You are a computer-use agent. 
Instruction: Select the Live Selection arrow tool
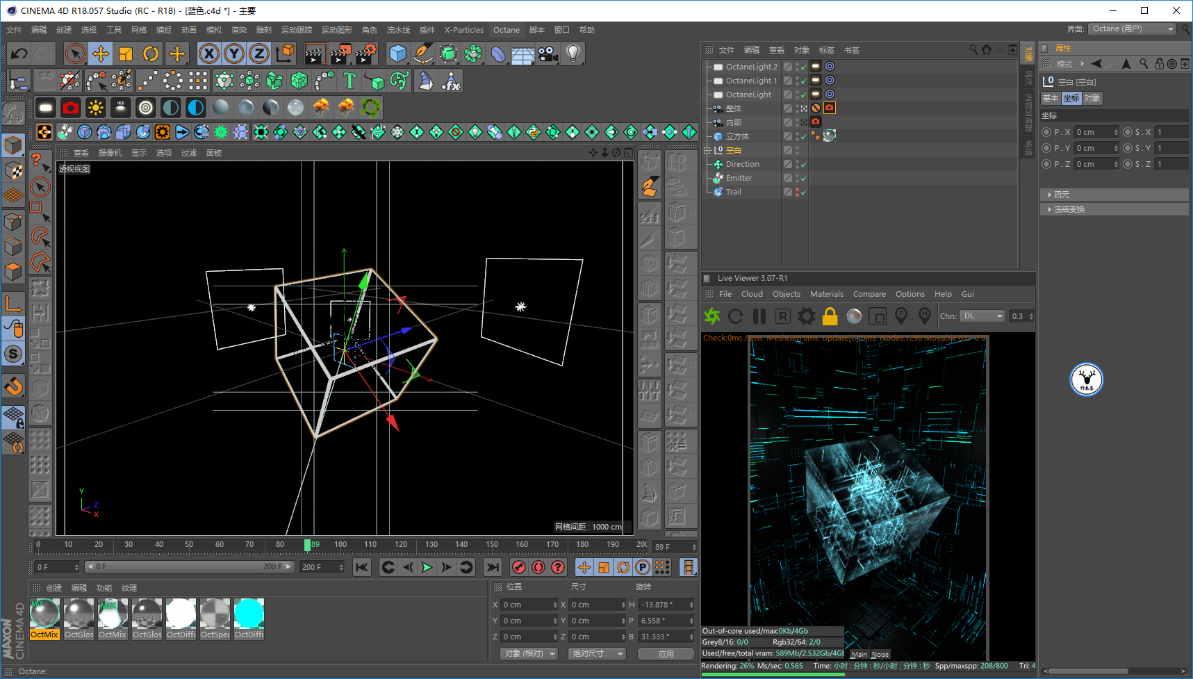click(75, 54)
